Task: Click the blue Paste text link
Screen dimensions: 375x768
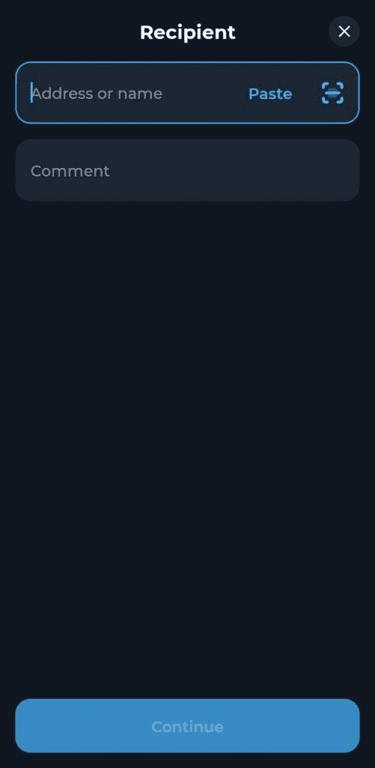Action: (x=270, y=94)
